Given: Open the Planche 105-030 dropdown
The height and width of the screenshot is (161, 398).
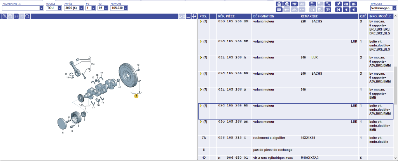Looking at the screenshot, I should point(131,8).
